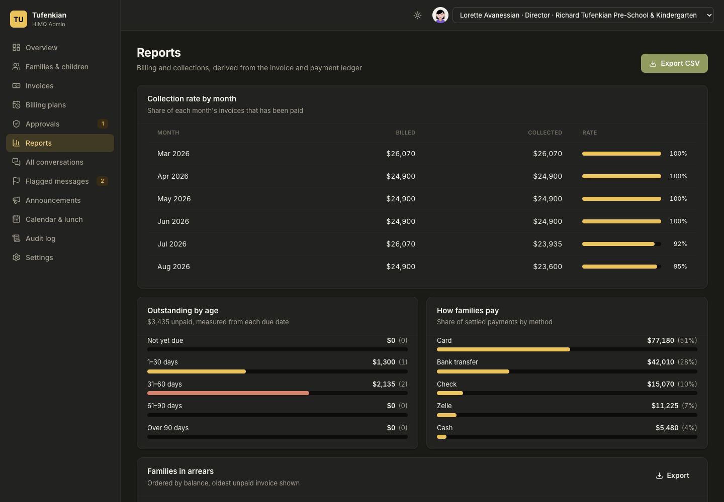
Task: Click the Bank transfer payment label
Action: 458,362
